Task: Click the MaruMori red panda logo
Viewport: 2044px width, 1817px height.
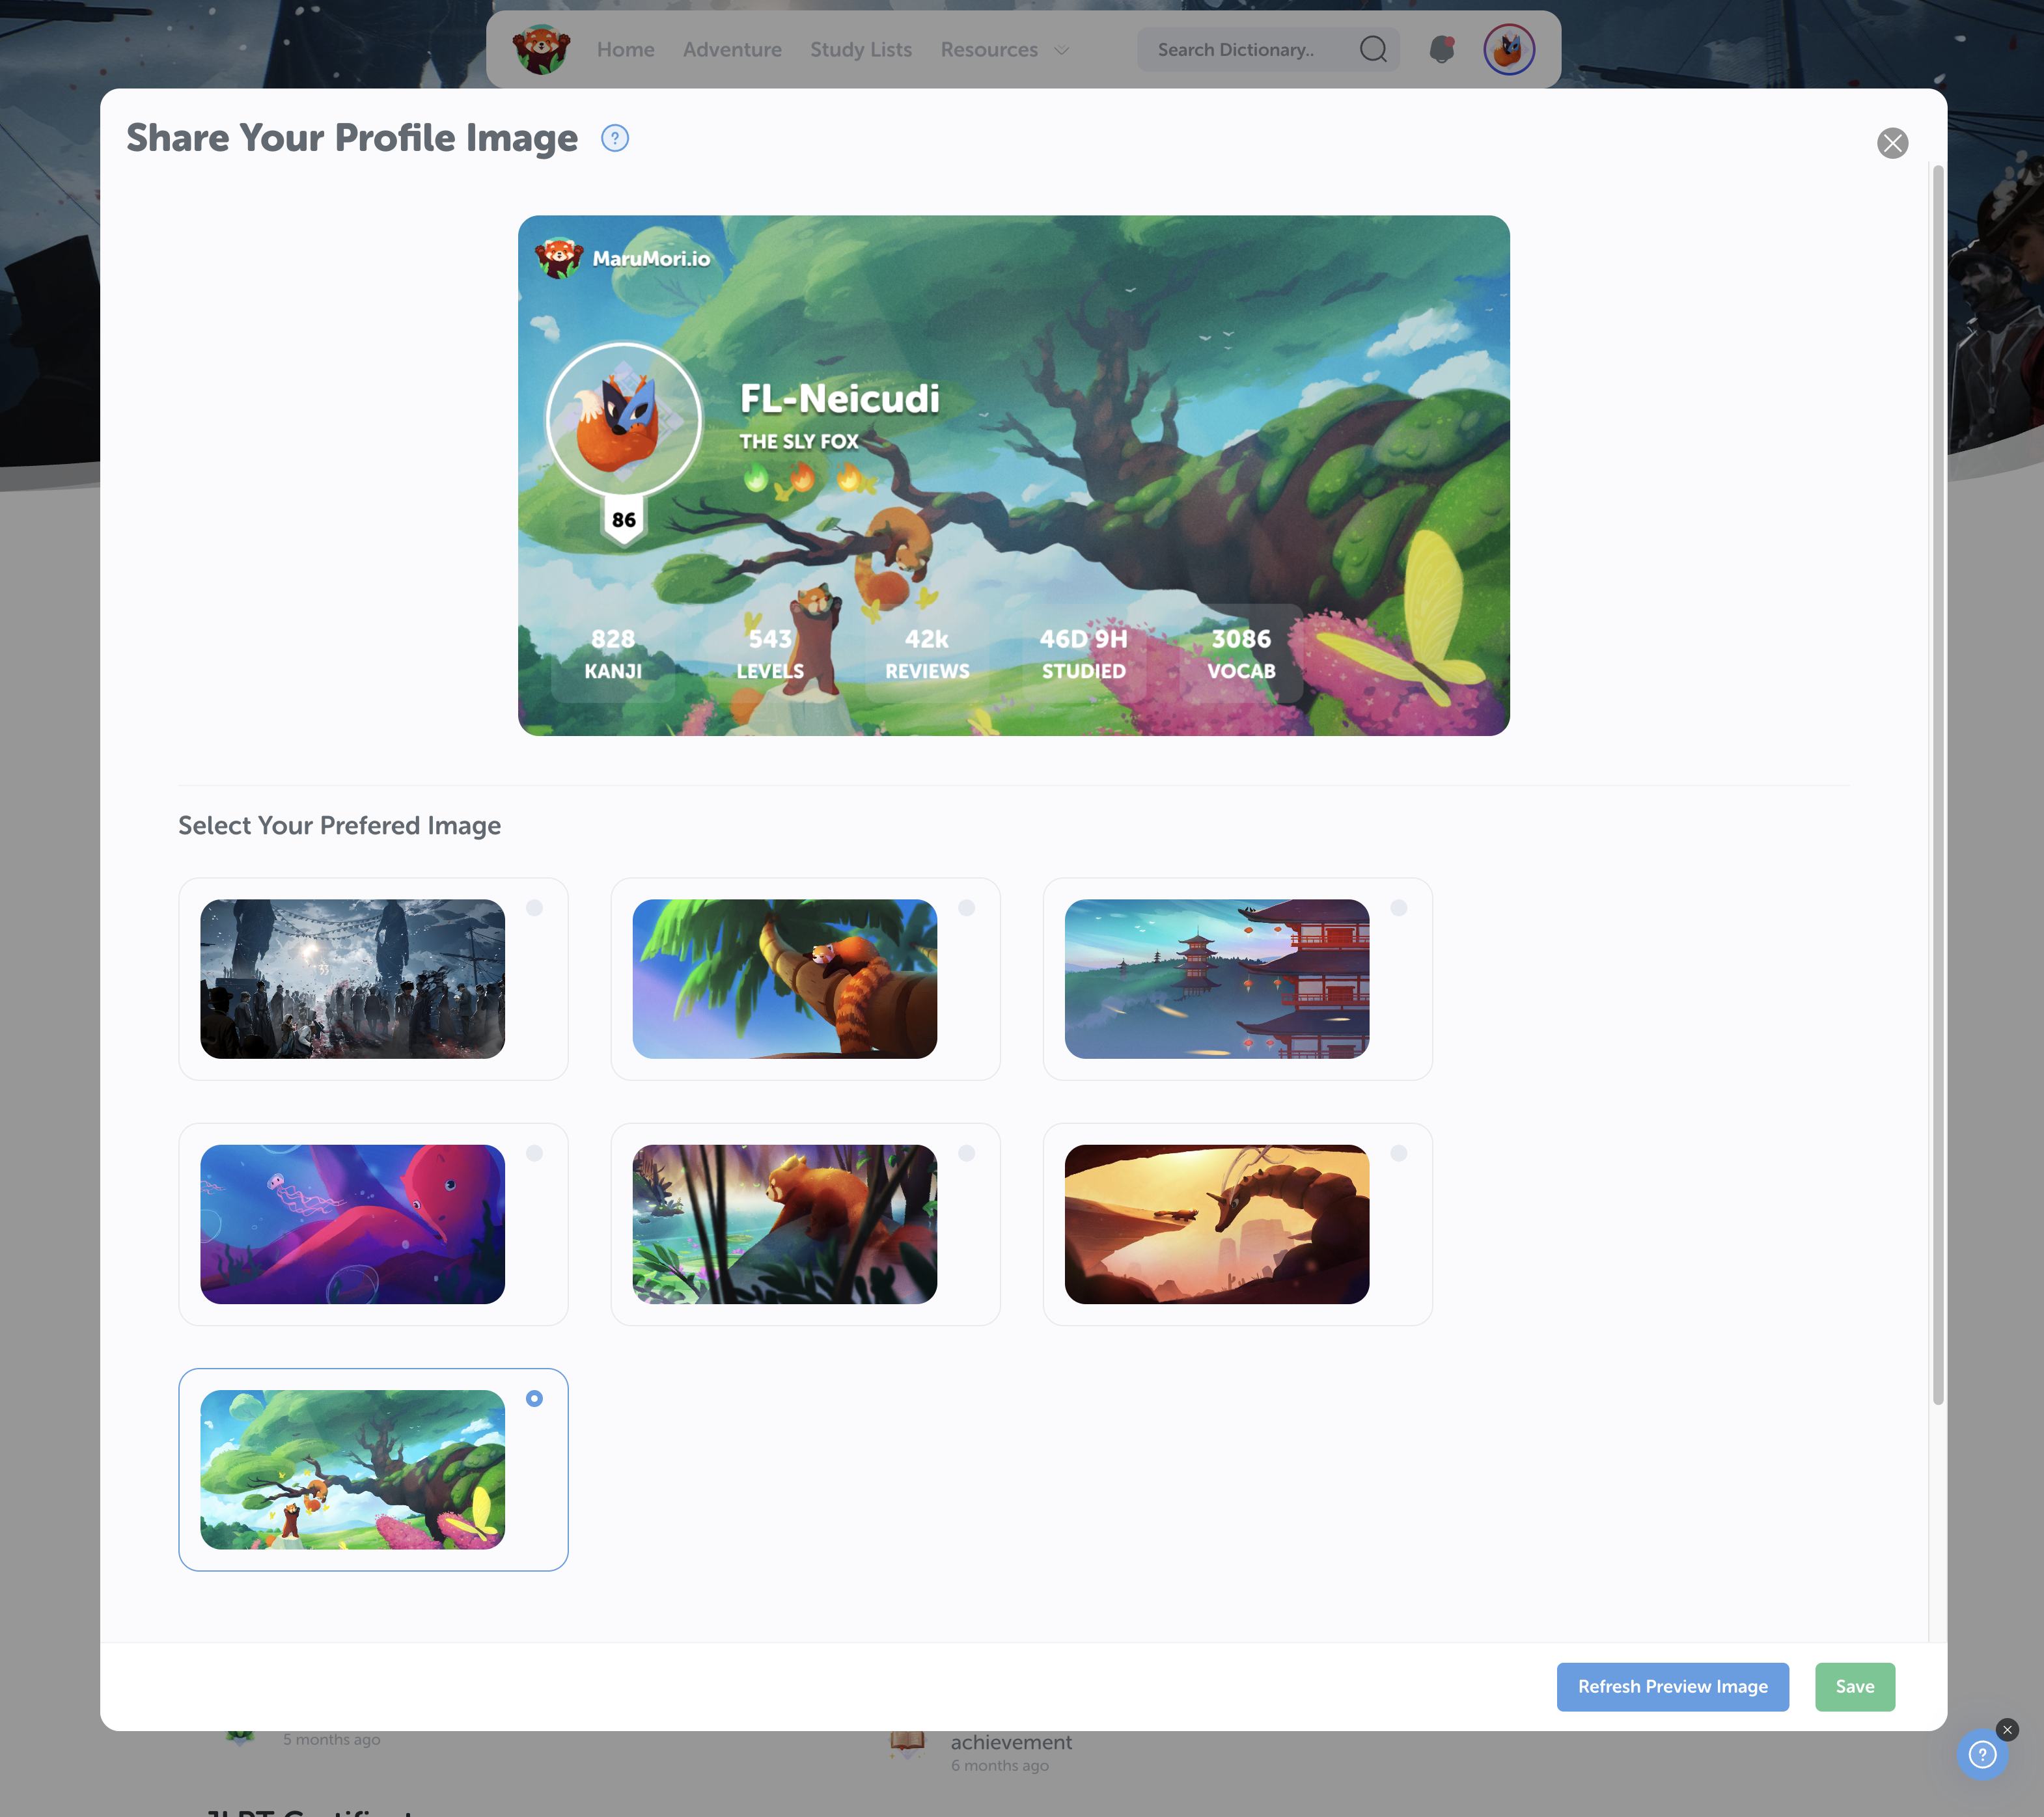Action: click(x=541, y=49)
